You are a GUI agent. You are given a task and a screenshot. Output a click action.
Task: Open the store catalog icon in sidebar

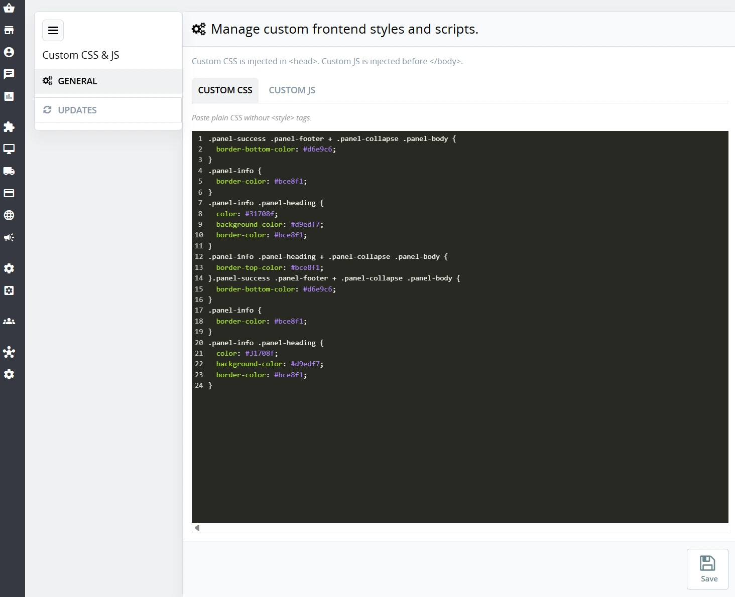pyautogui.click(x=9, y=30)
